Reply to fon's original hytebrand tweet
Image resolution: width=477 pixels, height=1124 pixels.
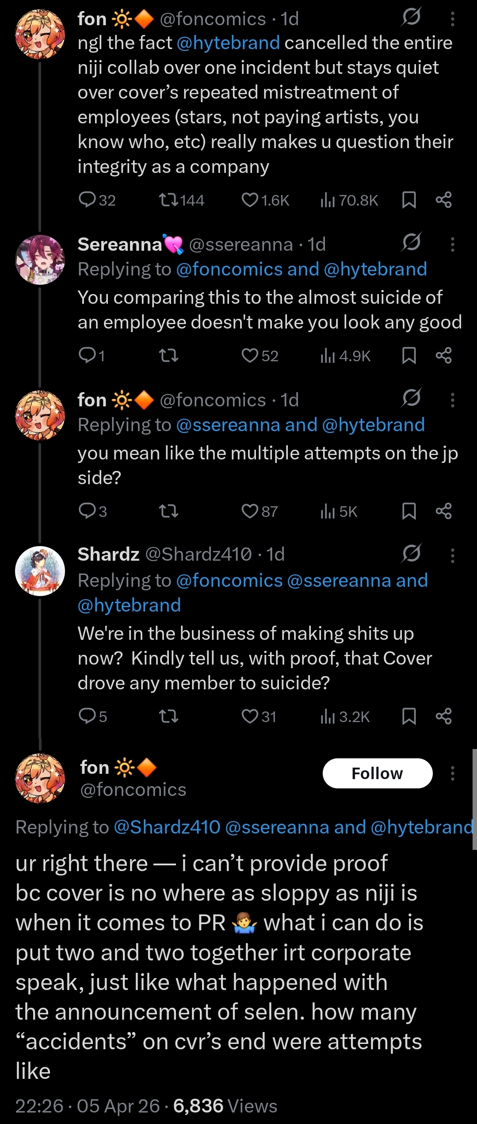click(x=87, y=200)
